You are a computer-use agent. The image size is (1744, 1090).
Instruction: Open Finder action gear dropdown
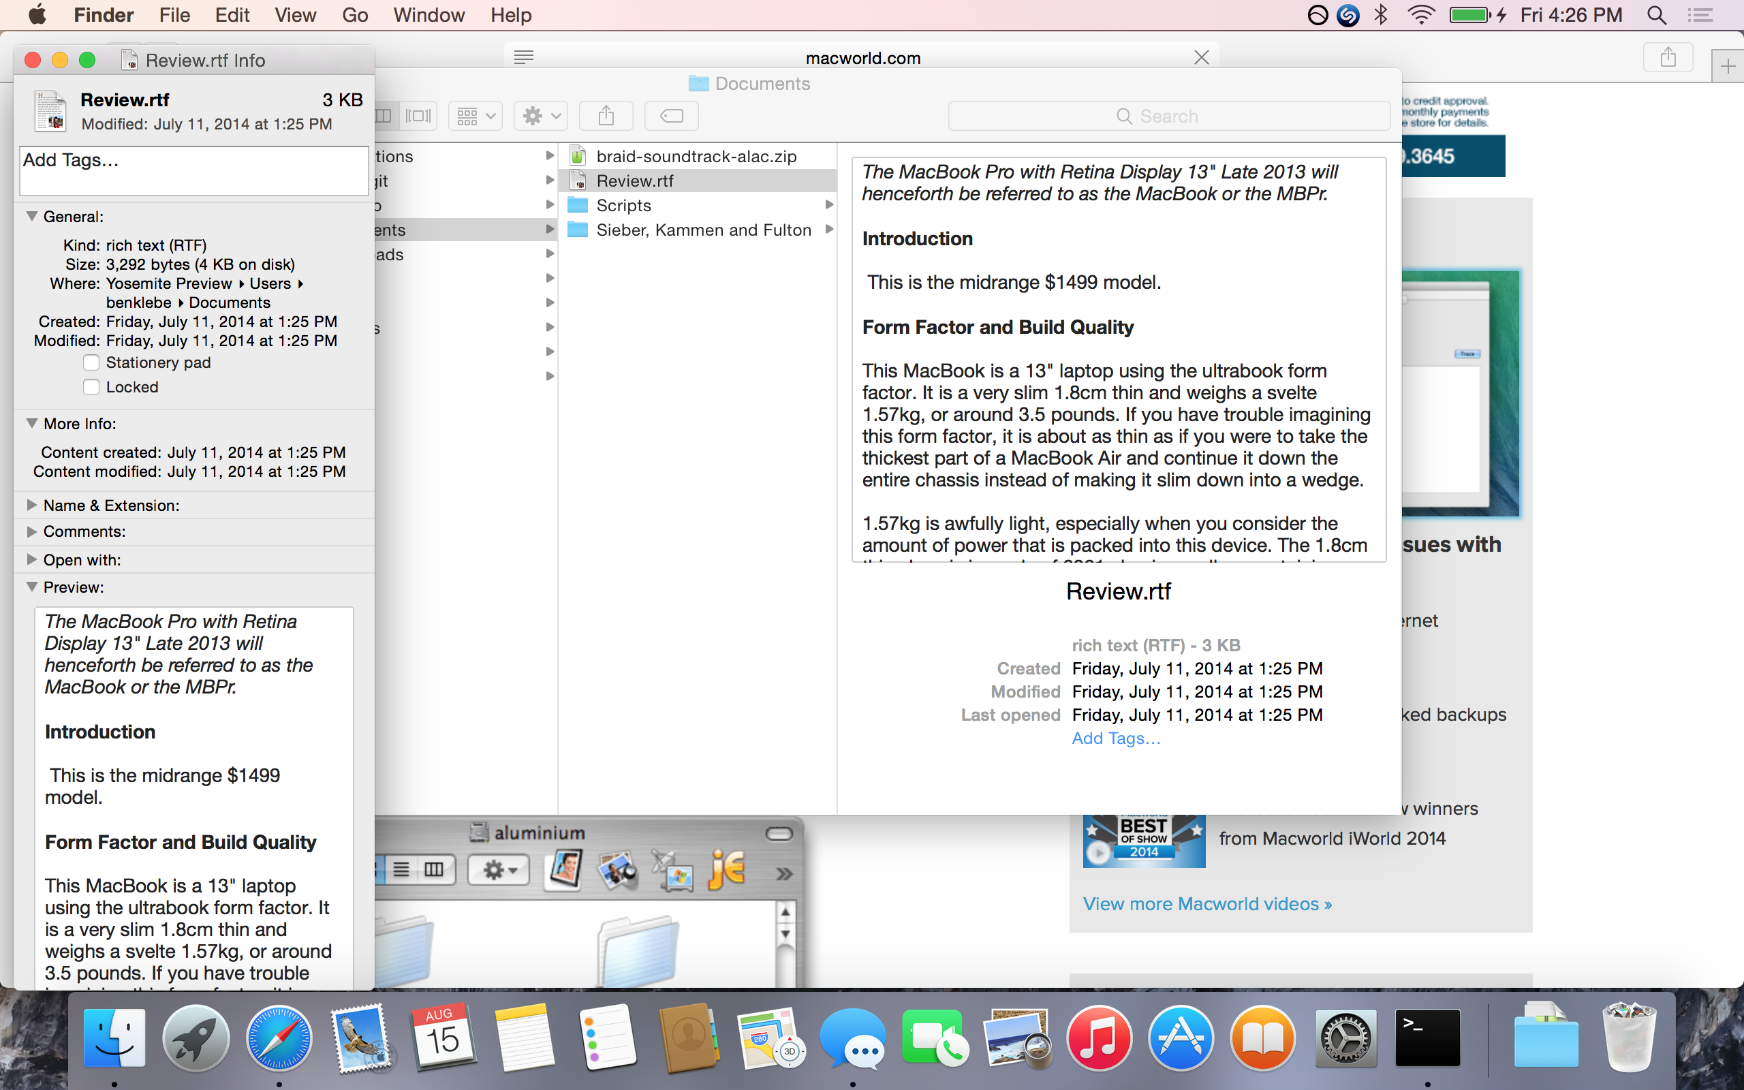coord(540,115)
